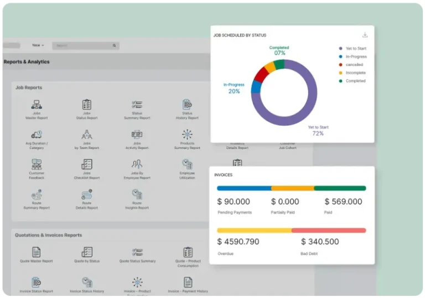Expand the New dropdown menu

coord(38,45)
